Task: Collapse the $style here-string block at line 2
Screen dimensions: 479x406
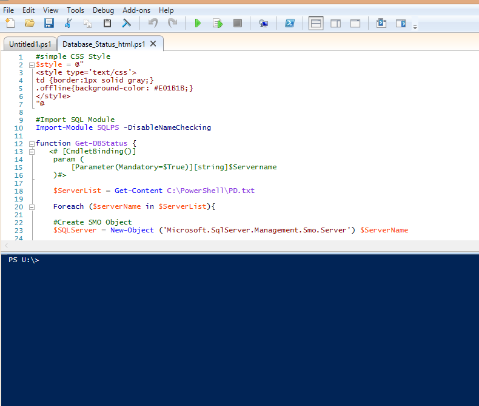Action: [x=30, y=64]
